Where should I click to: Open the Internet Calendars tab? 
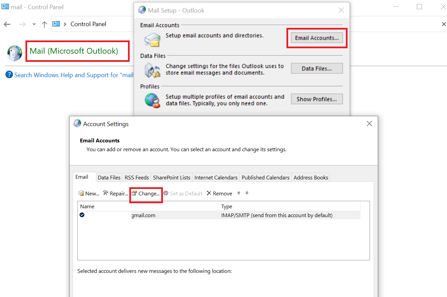(x=216, y=177)
